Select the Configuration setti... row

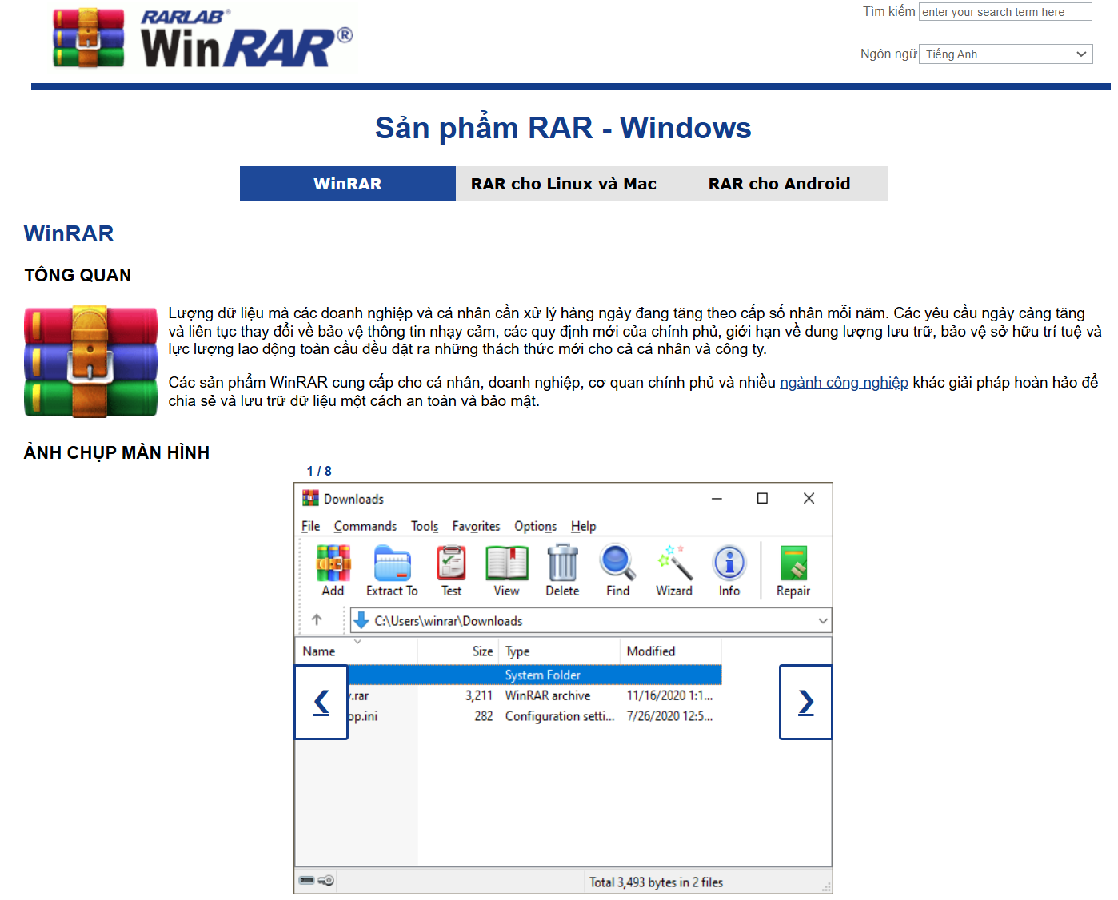click(x=534, y=716)
